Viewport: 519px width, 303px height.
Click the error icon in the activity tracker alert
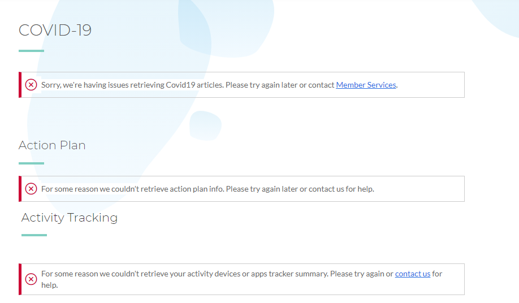31,279
